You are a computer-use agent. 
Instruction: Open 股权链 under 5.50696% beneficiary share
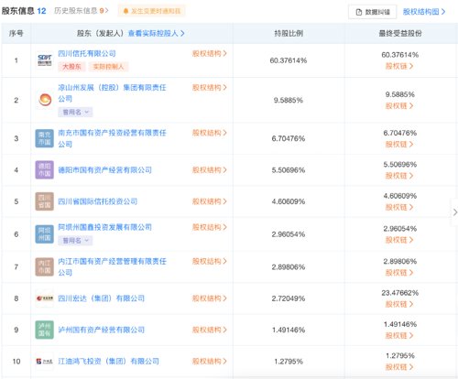[x=399, y=176]
